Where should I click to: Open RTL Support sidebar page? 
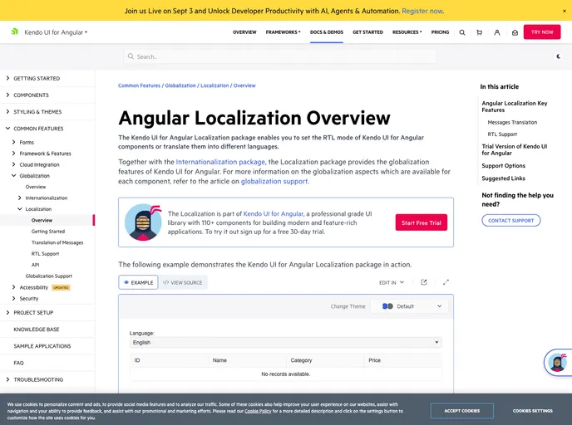[x=45, y=253]
